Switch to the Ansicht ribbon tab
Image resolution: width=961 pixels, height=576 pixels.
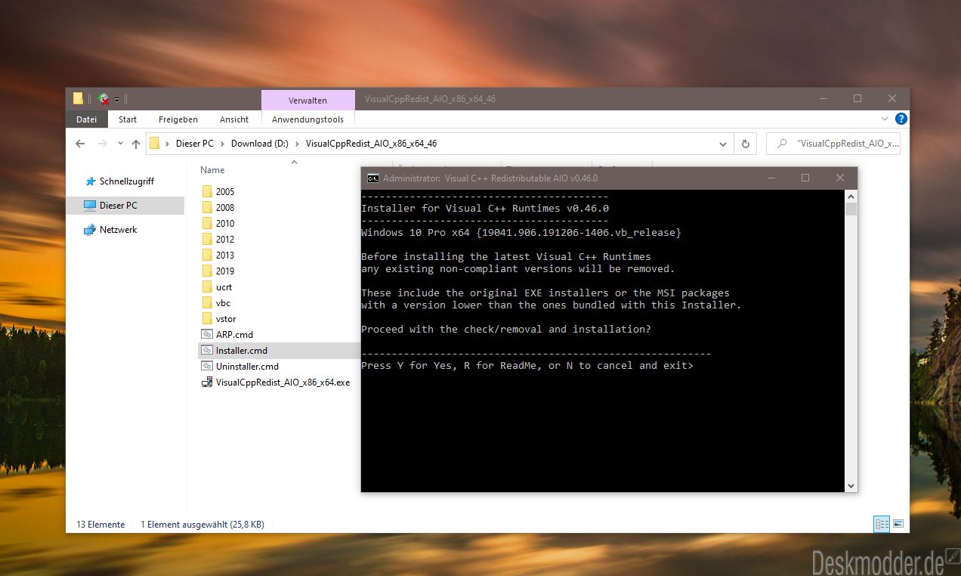(x=234, y=119)
